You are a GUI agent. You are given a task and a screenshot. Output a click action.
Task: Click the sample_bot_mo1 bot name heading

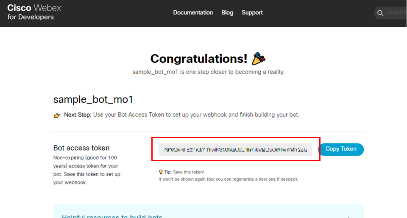(93, 100)
